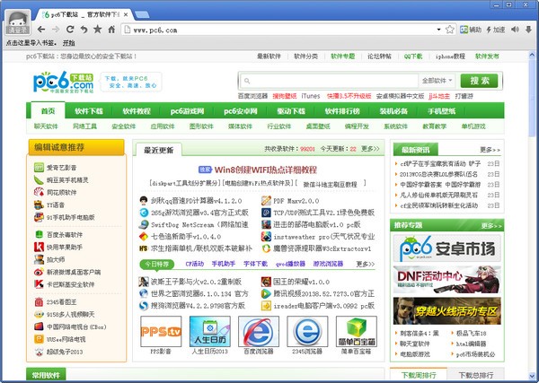The width and height of the screenshot is (539, 383).
Task: Select the 下载周排行 tab
Action: click(x=419, y=375)
